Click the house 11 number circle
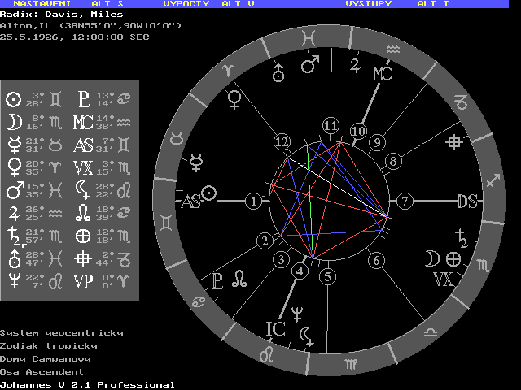Viewport: 521px width, 390px height. point(330,126)
